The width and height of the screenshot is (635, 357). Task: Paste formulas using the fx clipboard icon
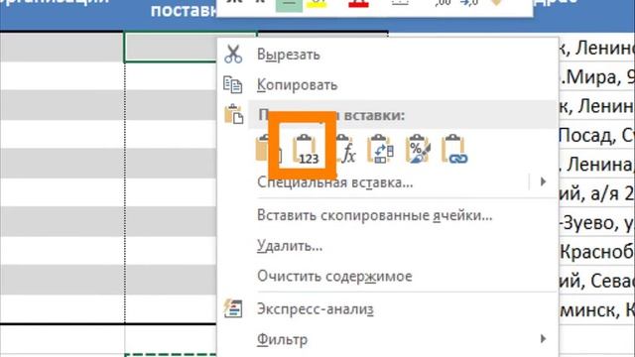pos(345,150)
